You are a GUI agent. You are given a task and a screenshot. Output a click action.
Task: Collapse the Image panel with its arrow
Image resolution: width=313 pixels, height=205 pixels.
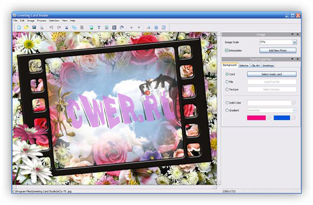click(292, 35)
